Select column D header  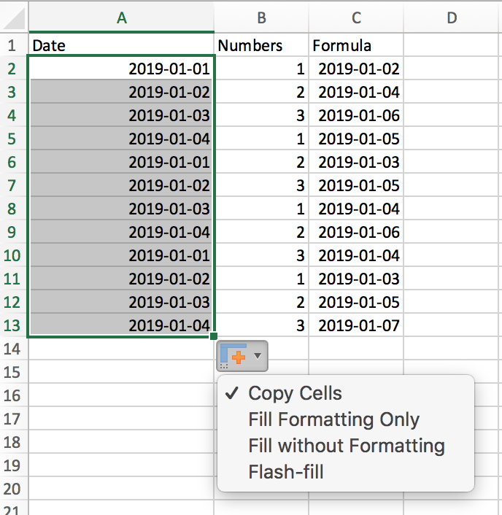click(x=452, y=18)
